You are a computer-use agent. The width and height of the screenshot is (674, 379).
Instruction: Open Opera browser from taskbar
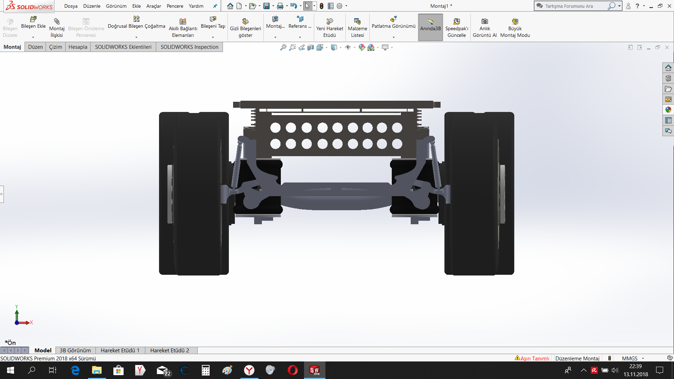292,370
